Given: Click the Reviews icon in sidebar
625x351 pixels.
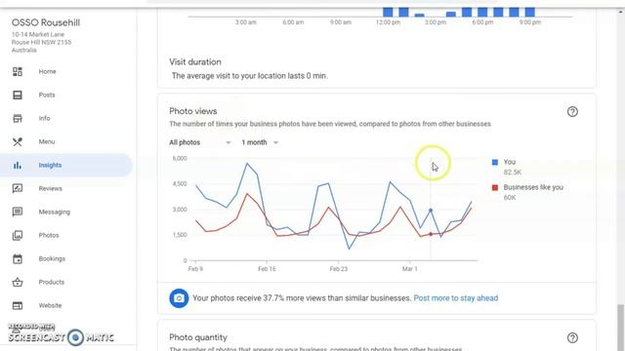Looking at the screenshot, I should click(x=18, y=188).
